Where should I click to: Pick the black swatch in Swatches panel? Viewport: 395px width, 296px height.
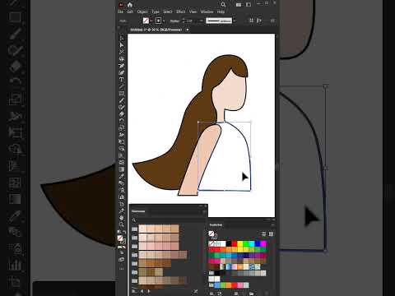point(229,243)
